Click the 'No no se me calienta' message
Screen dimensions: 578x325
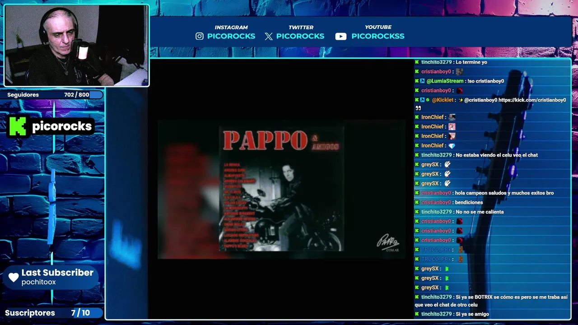point(480,212)
